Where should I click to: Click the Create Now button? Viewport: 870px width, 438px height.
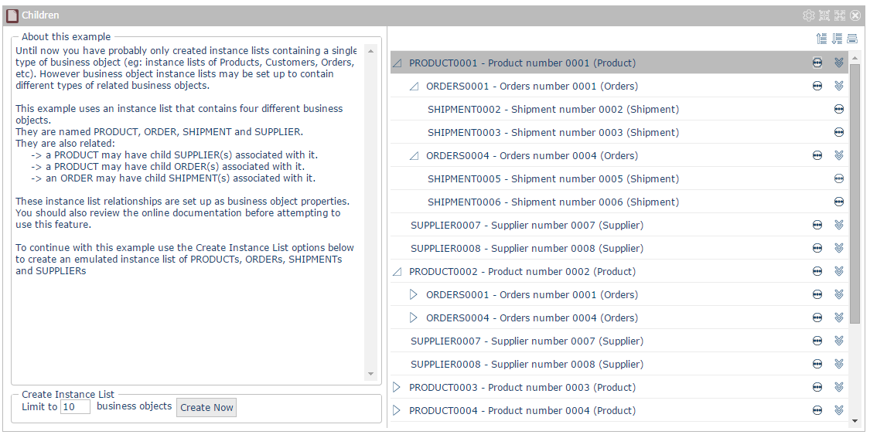[206, 408]
